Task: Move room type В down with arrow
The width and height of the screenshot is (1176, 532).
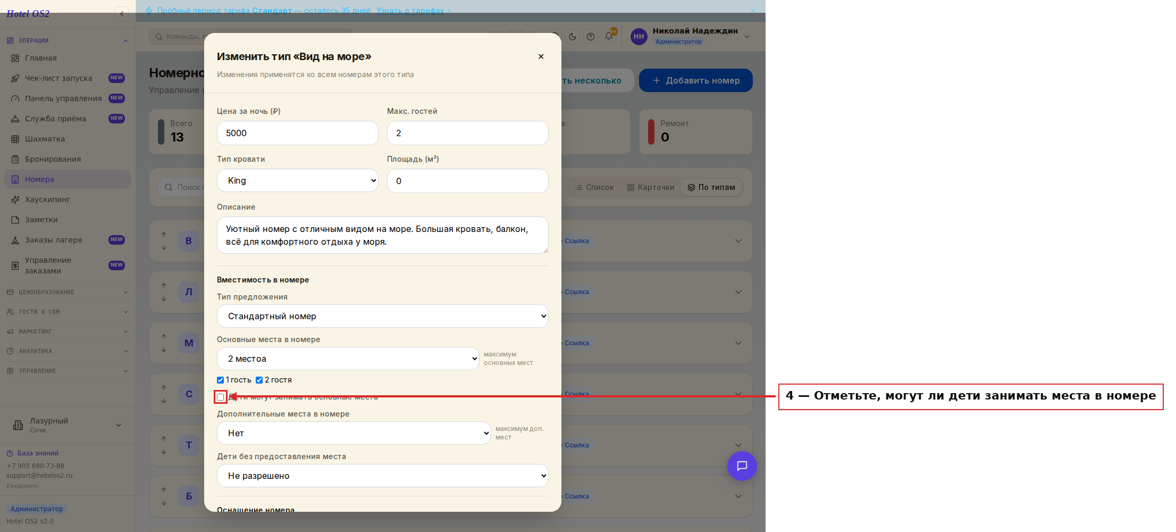Action: click(164, 247)
